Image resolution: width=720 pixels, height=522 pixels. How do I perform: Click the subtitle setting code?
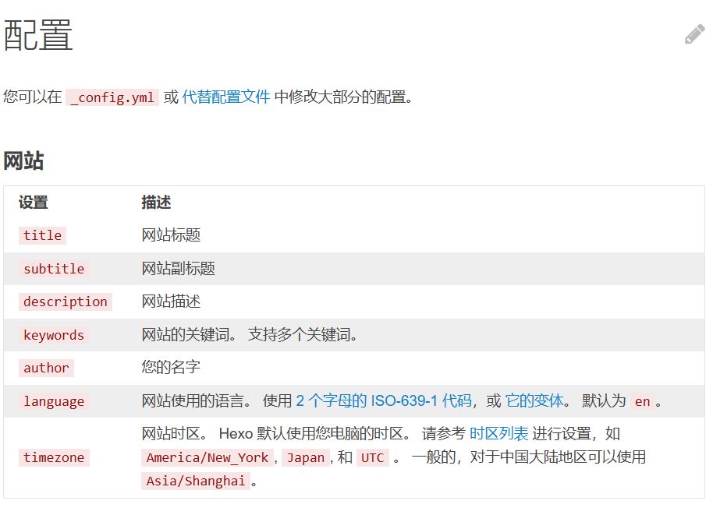54,269
